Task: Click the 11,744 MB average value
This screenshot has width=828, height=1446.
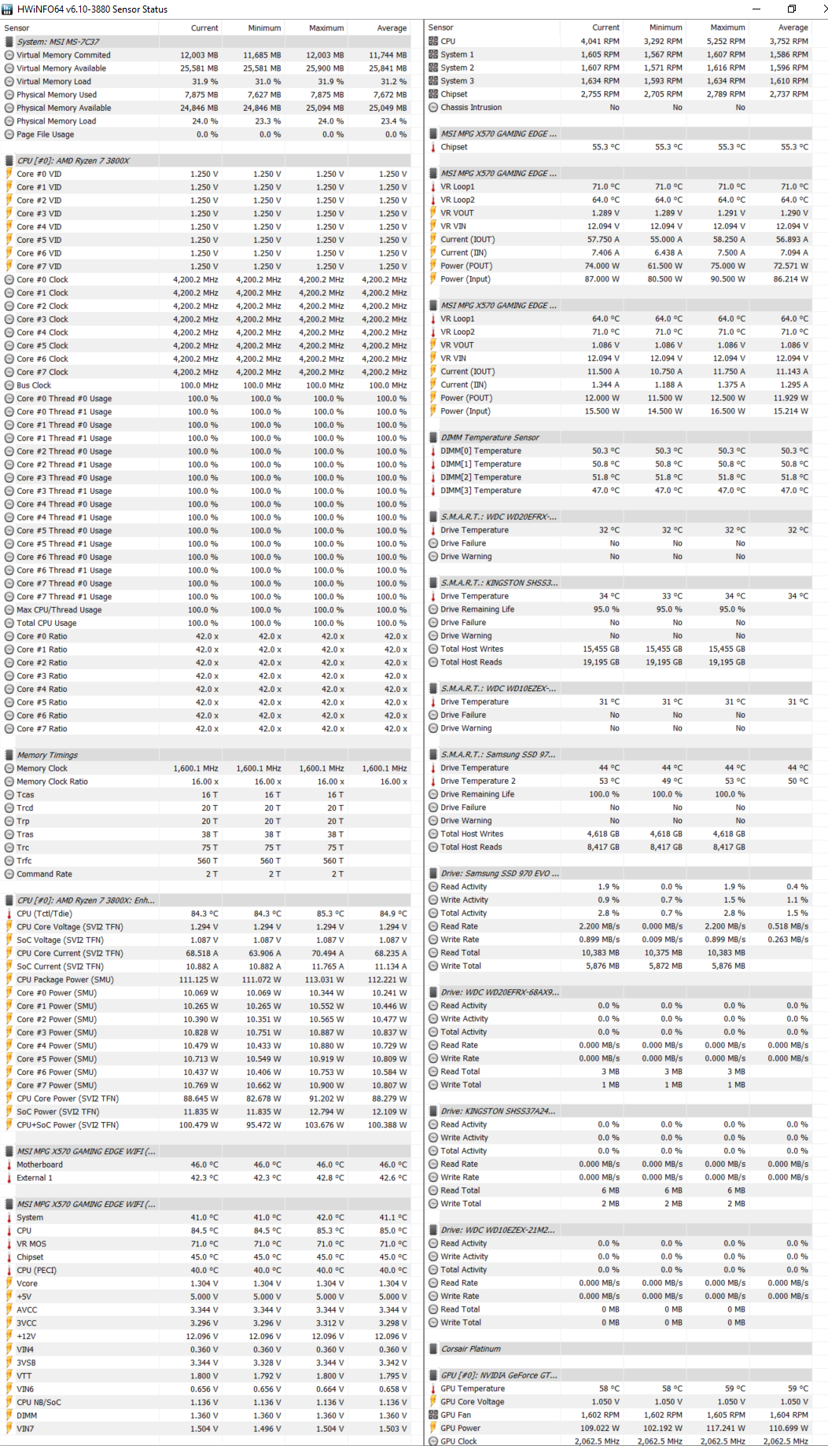Action: click(388, 55)
